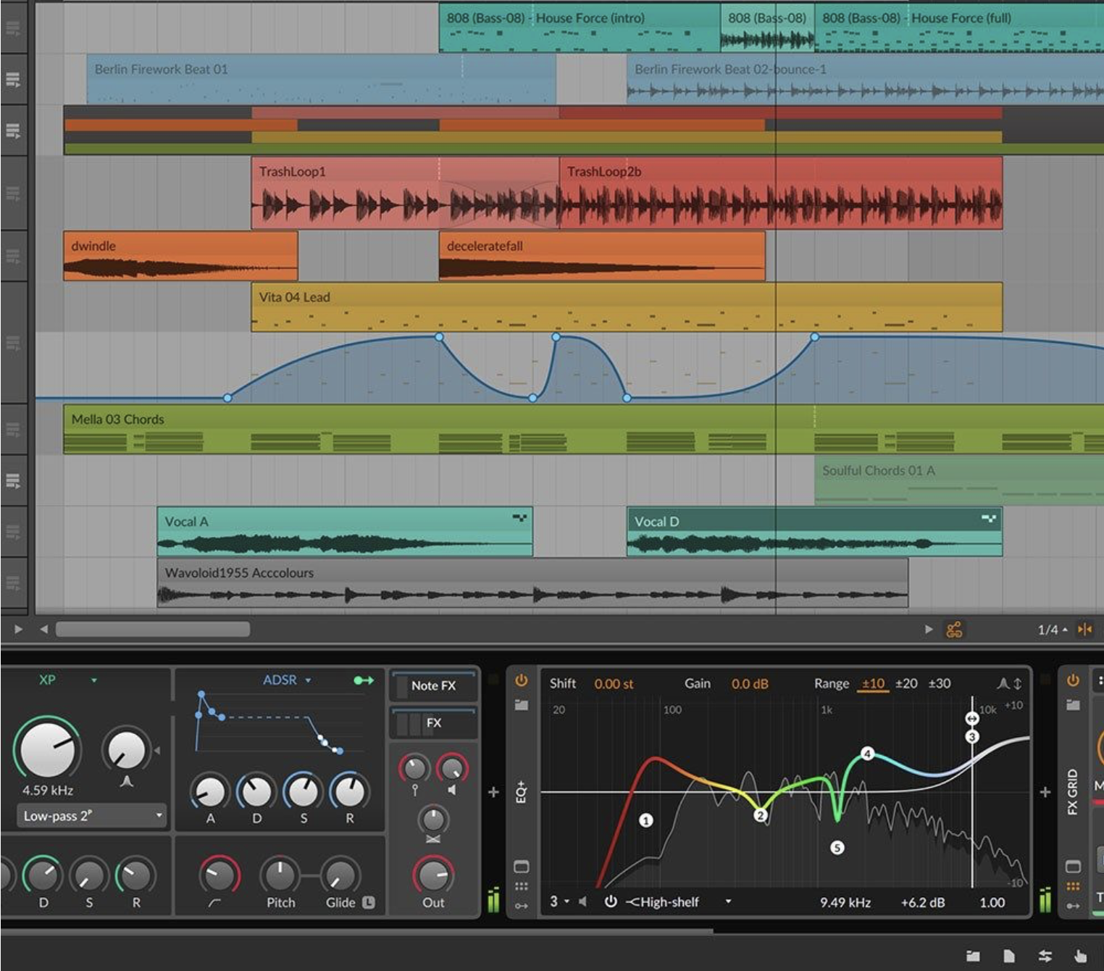Click the Pitch knob
The width and height of the screenshot is (1104, 971).
(x=280, y=875)
